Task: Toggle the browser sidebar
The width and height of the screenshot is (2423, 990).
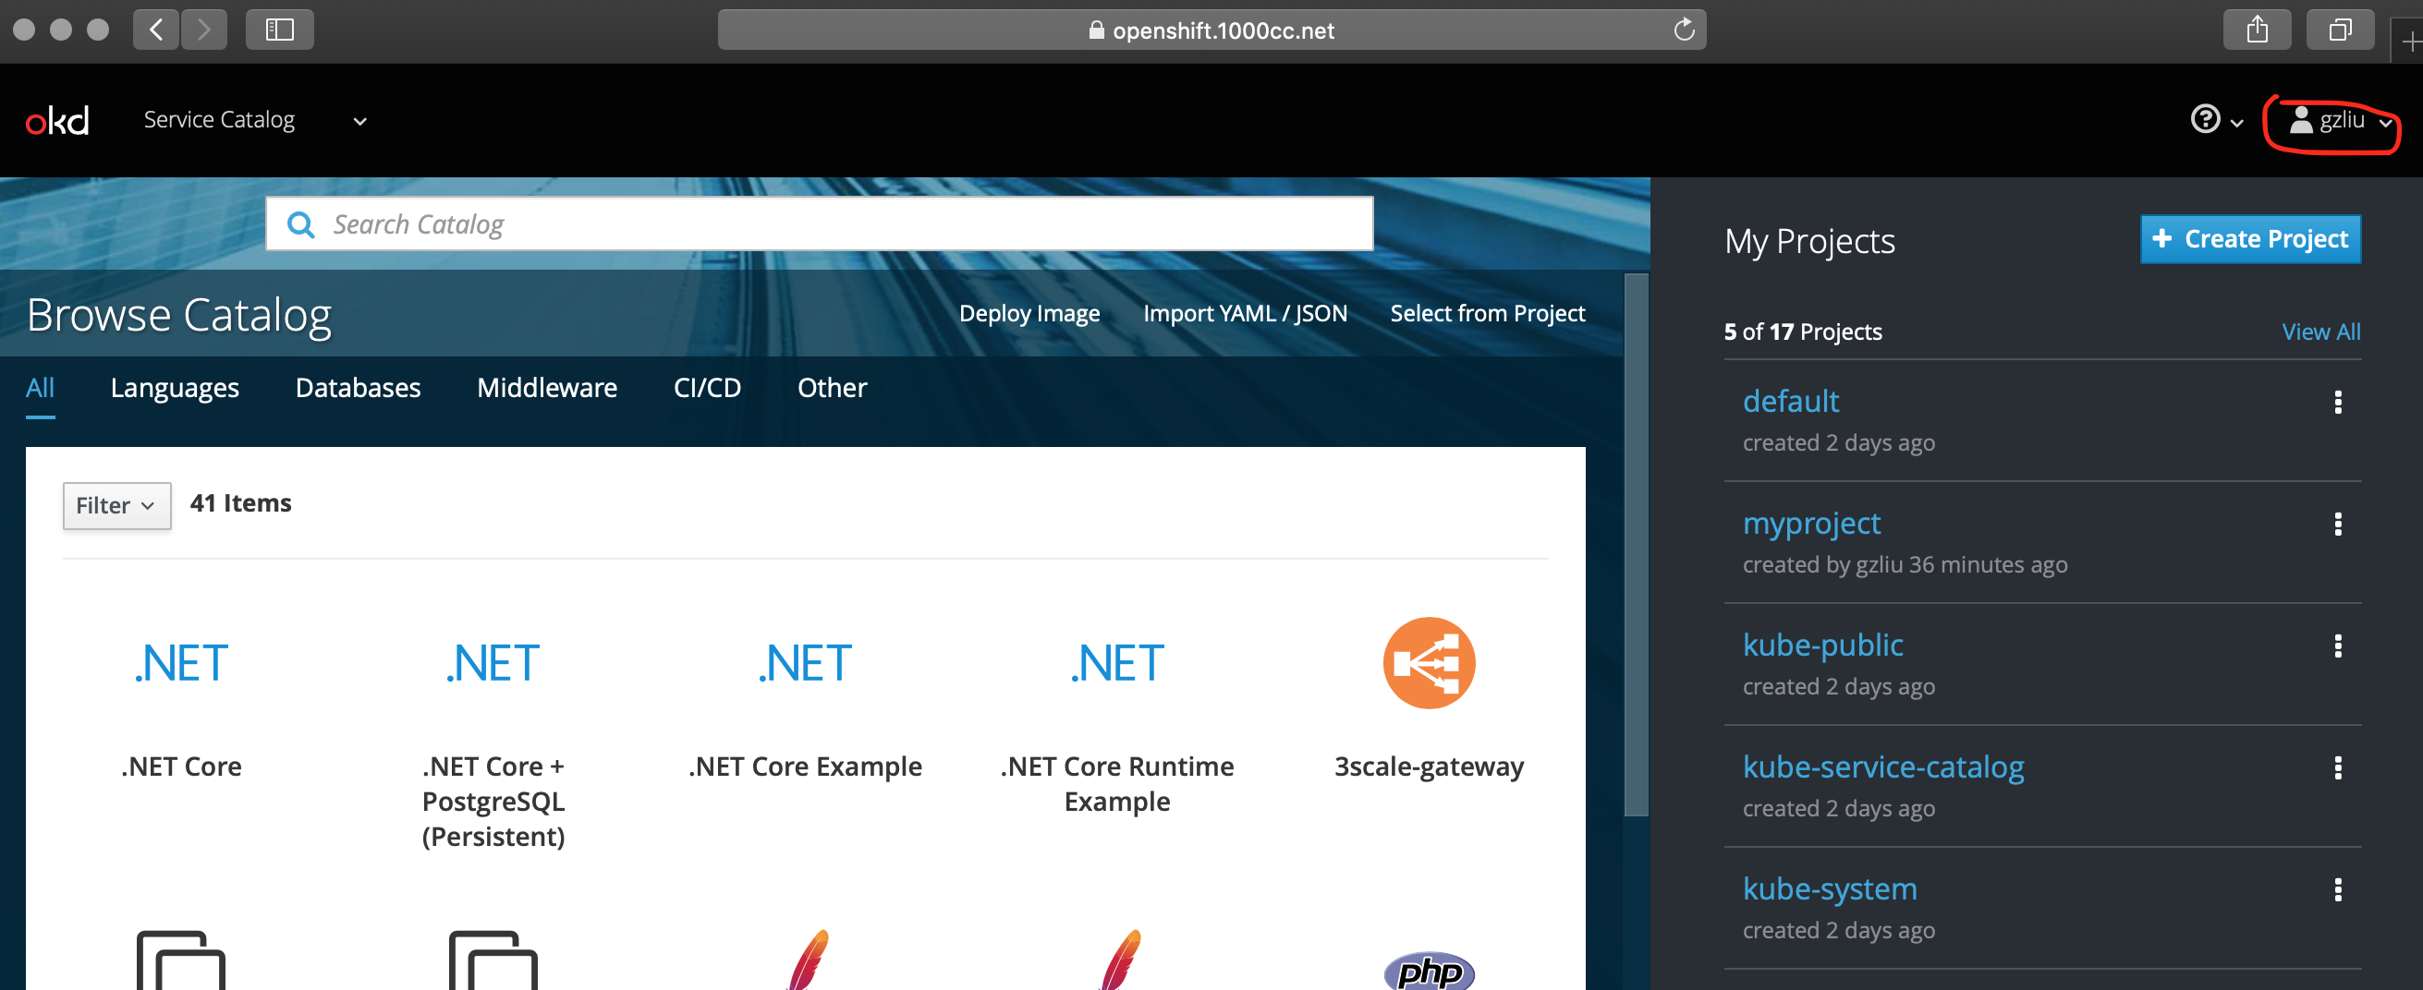Action: point(279,30)
